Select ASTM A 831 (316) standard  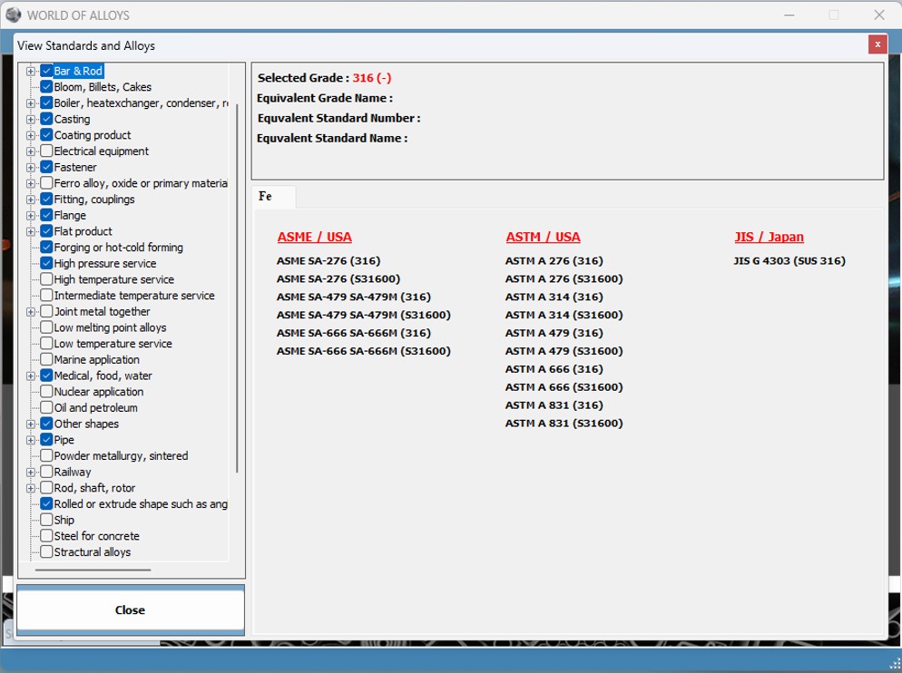pyautogui.click(x=554, y=405)
